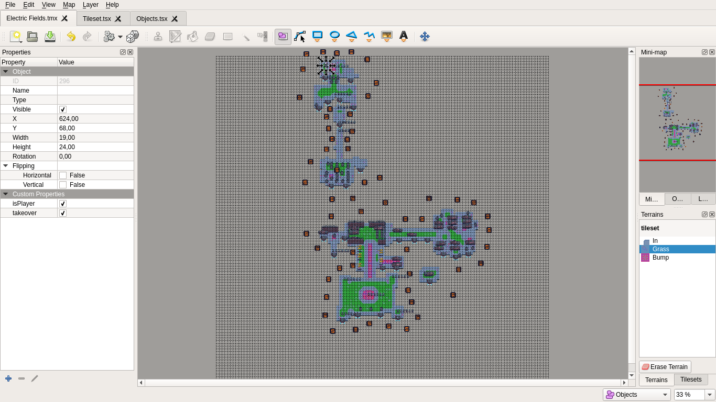Click the Rotation value 0,00
The height and width of the screenshot is (402, 716).
95,157
